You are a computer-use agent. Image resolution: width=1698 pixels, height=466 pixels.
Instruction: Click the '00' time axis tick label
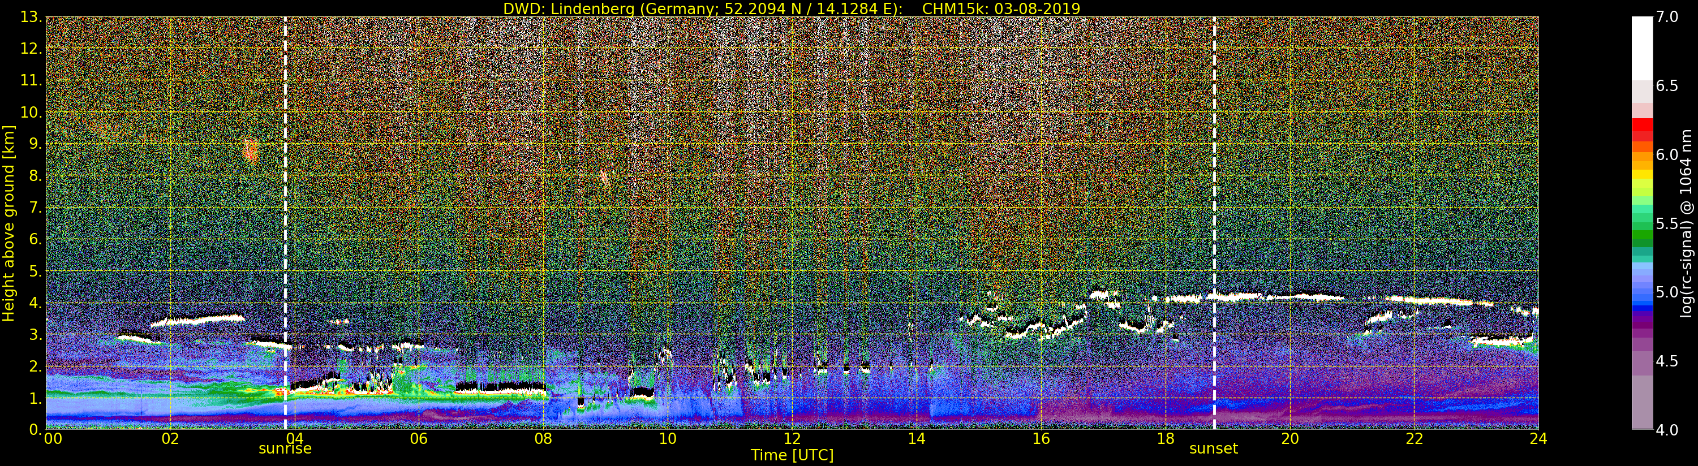click(53, 439)
